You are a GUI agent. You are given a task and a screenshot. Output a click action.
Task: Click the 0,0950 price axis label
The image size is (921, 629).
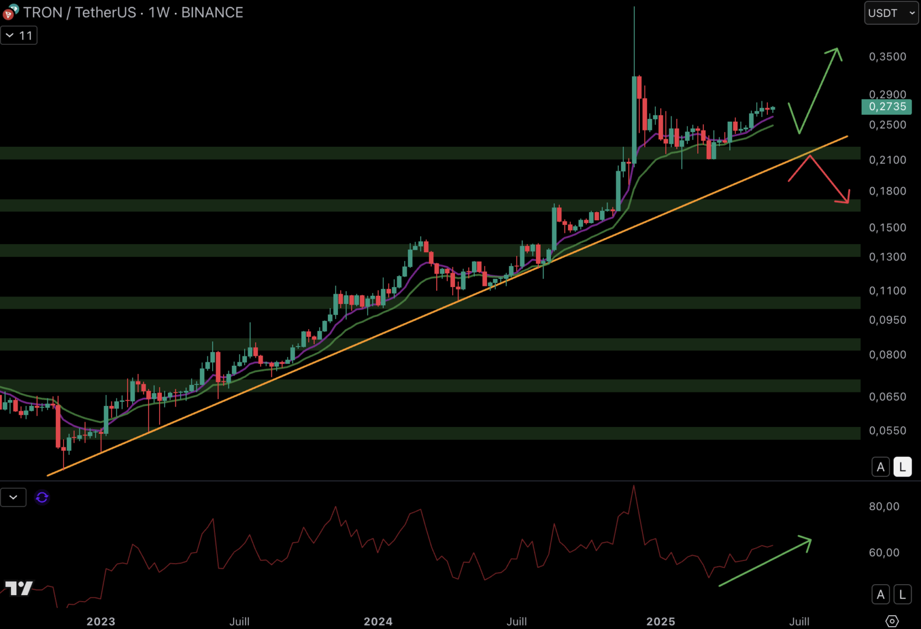pyautogui.click(x=887, y=320)
